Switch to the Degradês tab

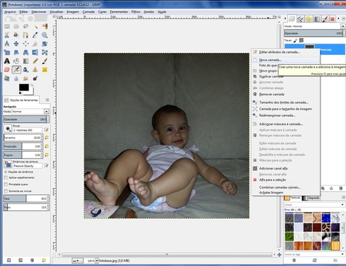[x=314, y=198]
